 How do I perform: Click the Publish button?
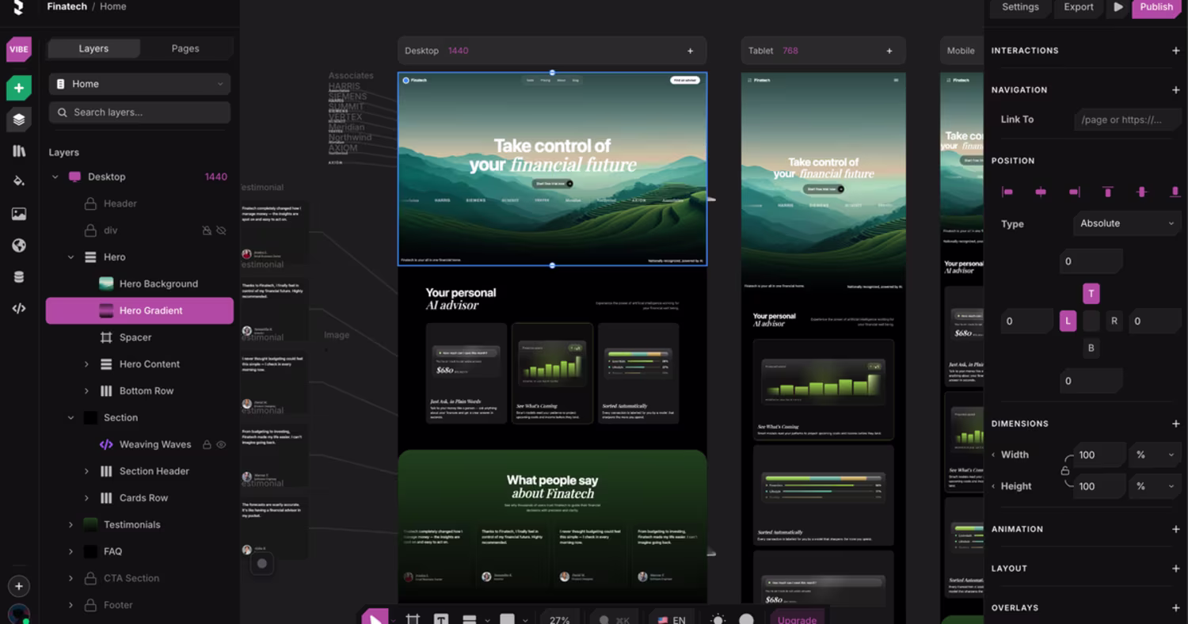1156,7
